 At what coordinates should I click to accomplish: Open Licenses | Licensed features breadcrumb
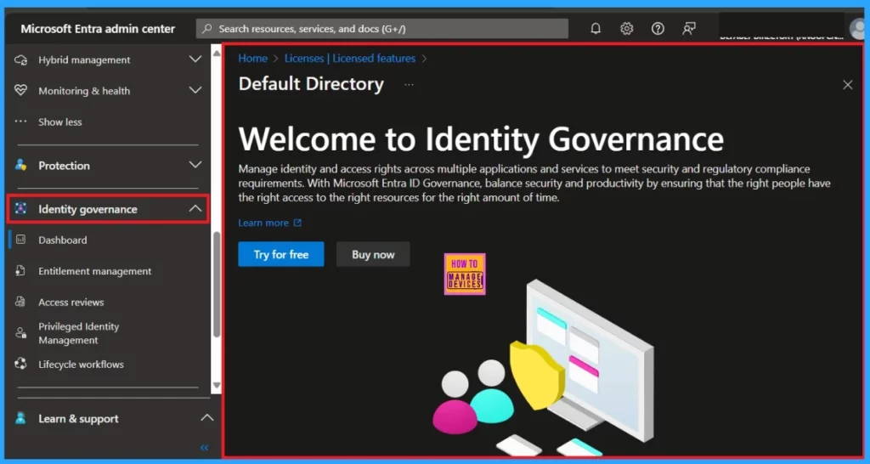350,59
